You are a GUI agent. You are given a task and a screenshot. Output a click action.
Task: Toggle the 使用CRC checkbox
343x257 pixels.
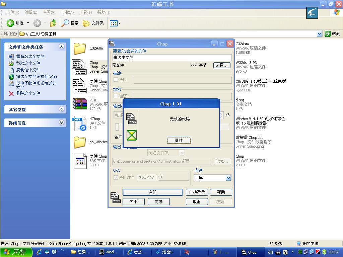[x=116, y=178]
